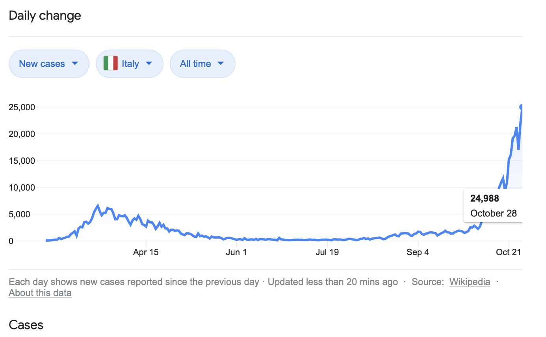
Task: Click the 25,000 y-axis label
Action: tap(22, 107)
